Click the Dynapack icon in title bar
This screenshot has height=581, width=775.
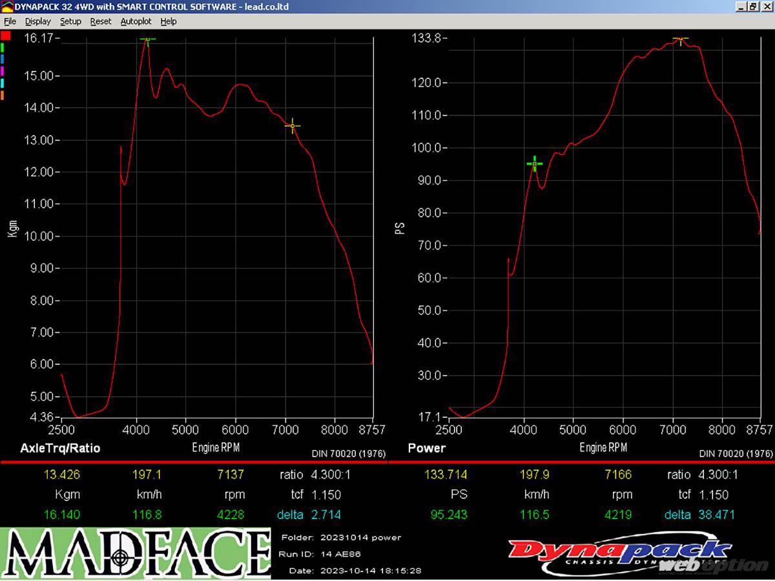click(7, 6)
